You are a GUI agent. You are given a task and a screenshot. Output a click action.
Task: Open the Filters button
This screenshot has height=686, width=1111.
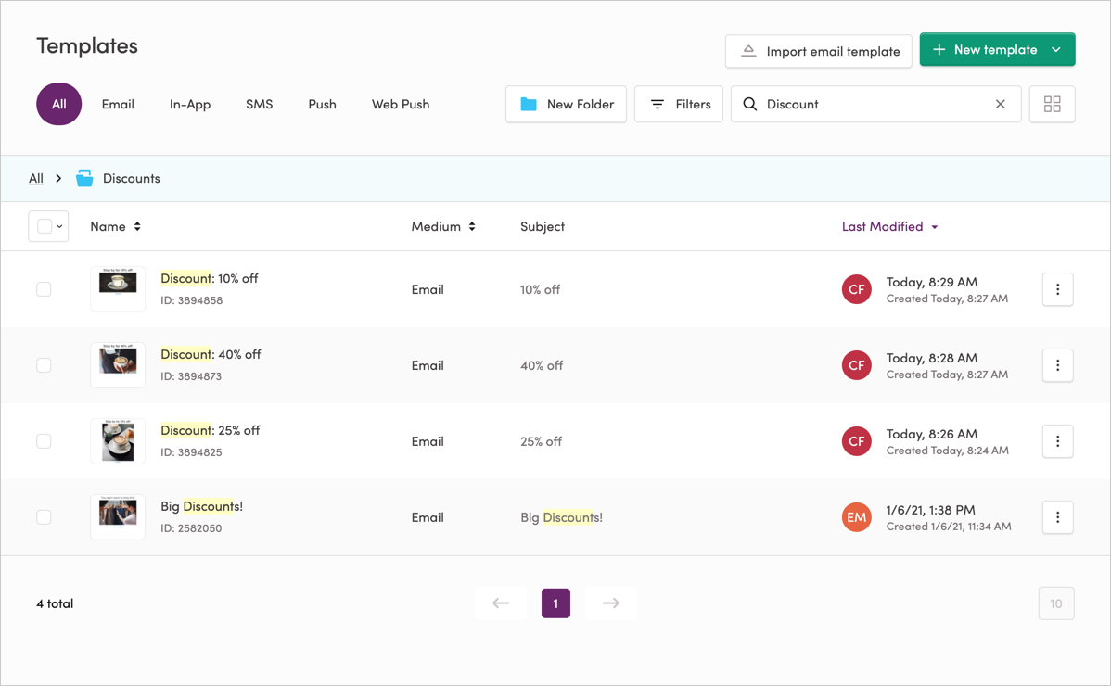679,104
